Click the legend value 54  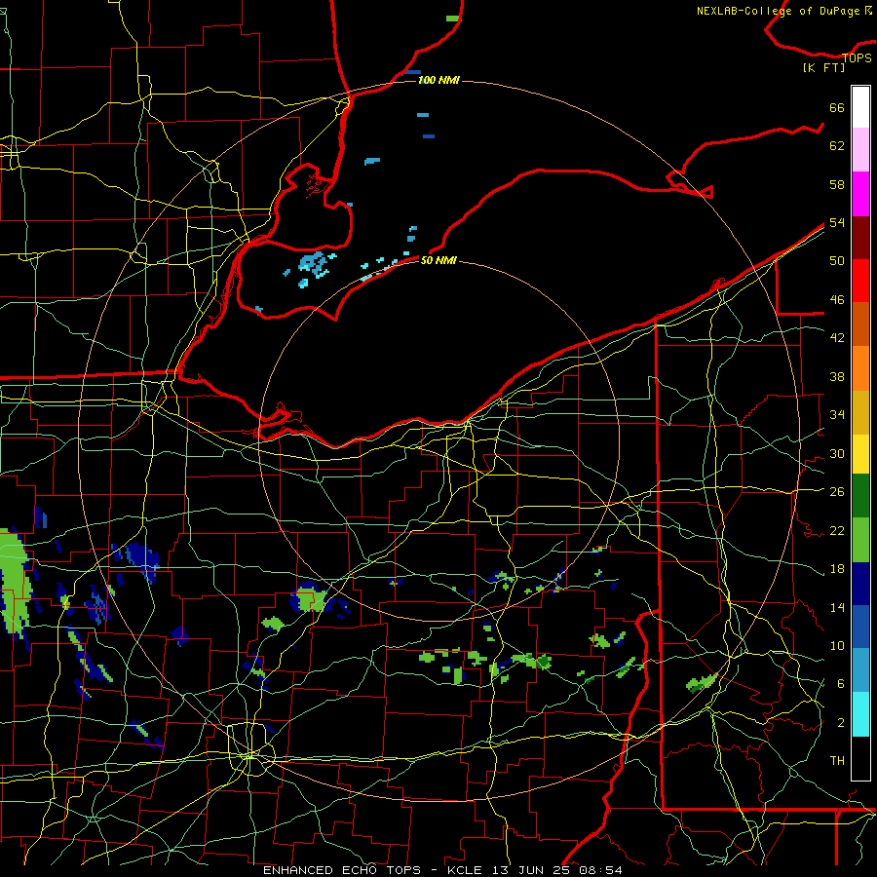pyautogui.click(x=837, y=222)
